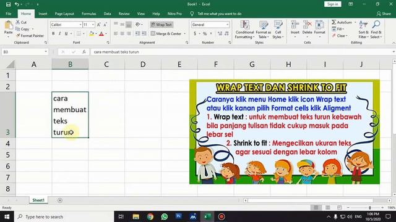Copy the selected cell
The width and height of the screenshot is (396, 222).
(x=22, y=29)
